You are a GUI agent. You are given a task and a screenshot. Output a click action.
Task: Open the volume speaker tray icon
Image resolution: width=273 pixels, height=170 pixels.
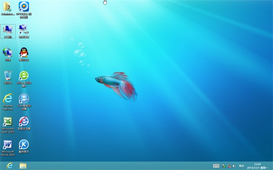coord(234,166)
